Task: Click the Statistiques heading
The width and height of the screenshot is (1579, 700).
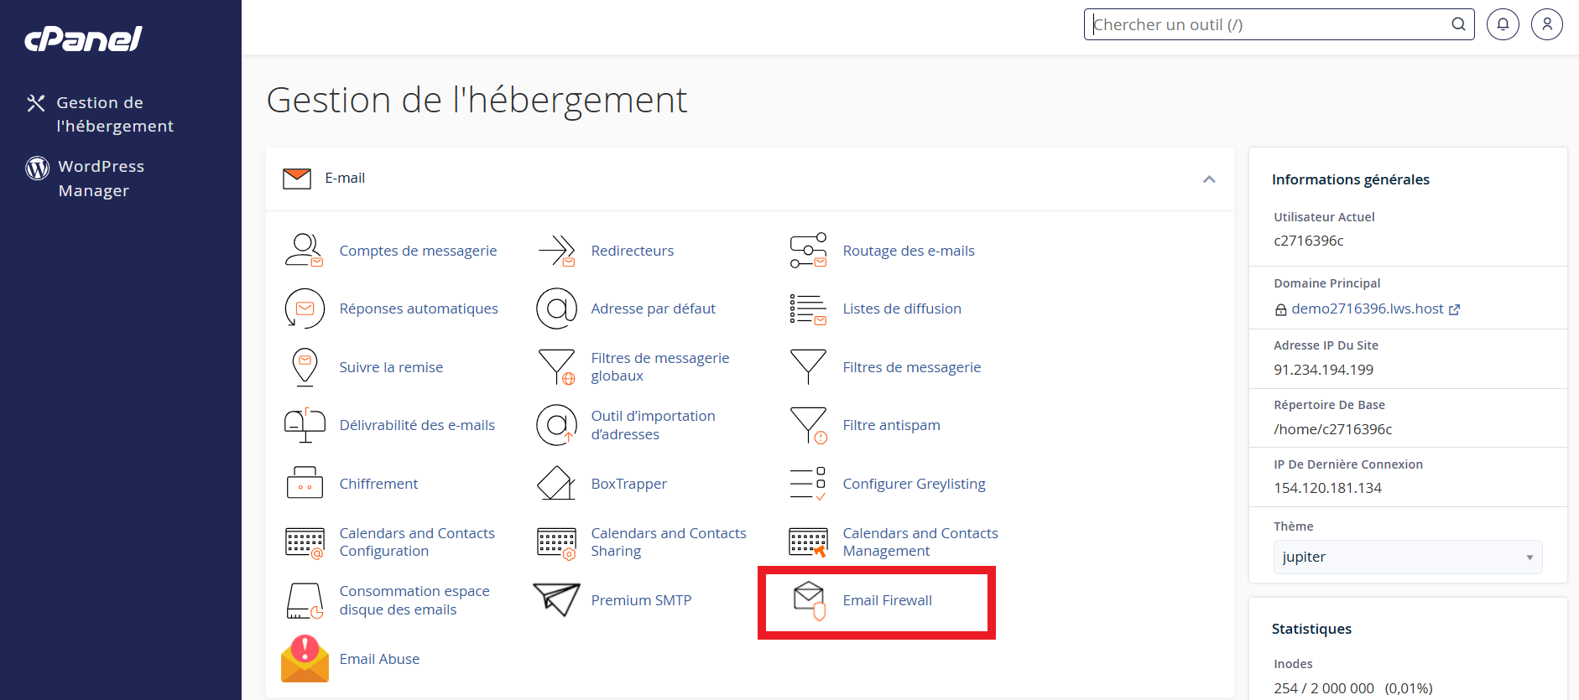Action: tap(1311, 629)
